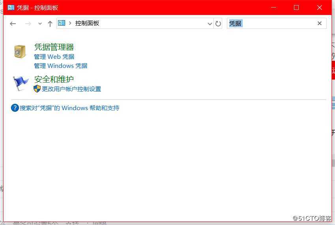Click the Security and Maintenance flag icon

[x=20, y=83]
